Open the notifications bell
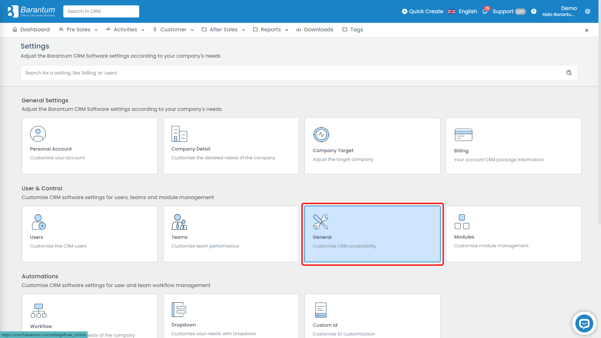601x338 pixels. click(x=485, y=12)
